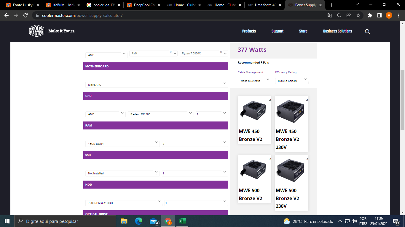Image resolution: width=405 pixels, height=227 pixels.
Task: Open Chrome extensions puzzle icon
Action: click(x=370, y=15)
